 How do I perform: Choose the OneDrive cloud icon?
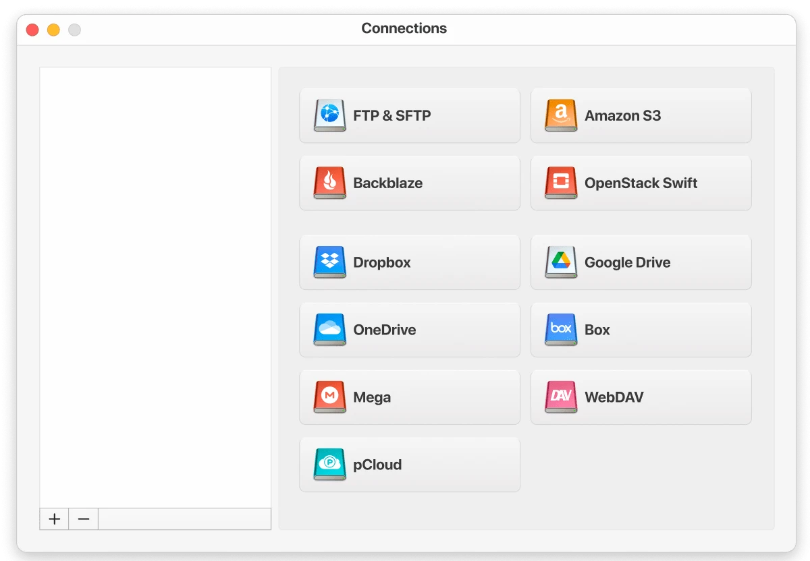click(330, 330)
